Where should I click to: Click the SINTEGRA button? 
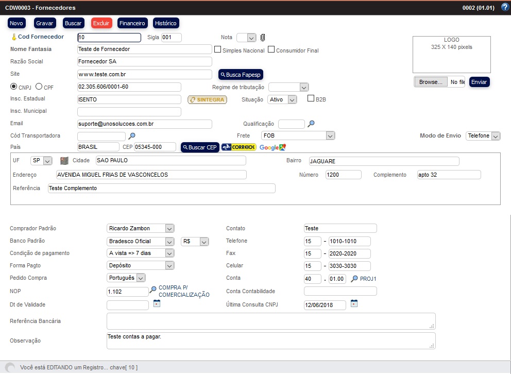207,99
